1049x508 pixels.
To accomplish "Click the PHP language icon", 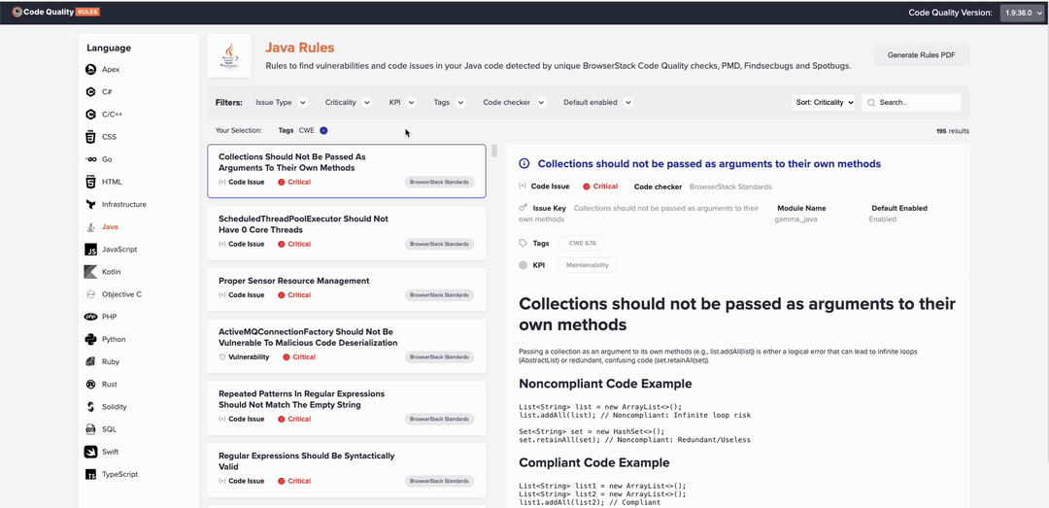I will click(x=90, y=317).
